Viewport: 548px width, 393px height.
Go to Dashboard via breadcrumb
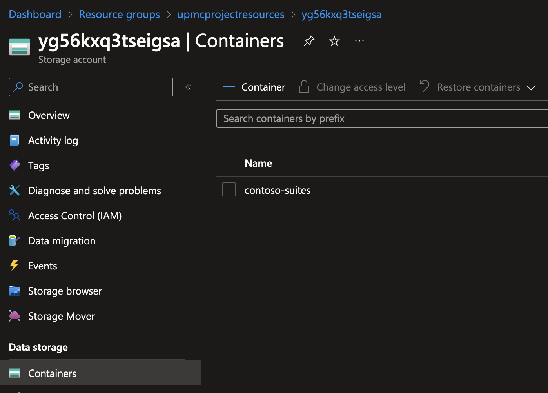35,15
